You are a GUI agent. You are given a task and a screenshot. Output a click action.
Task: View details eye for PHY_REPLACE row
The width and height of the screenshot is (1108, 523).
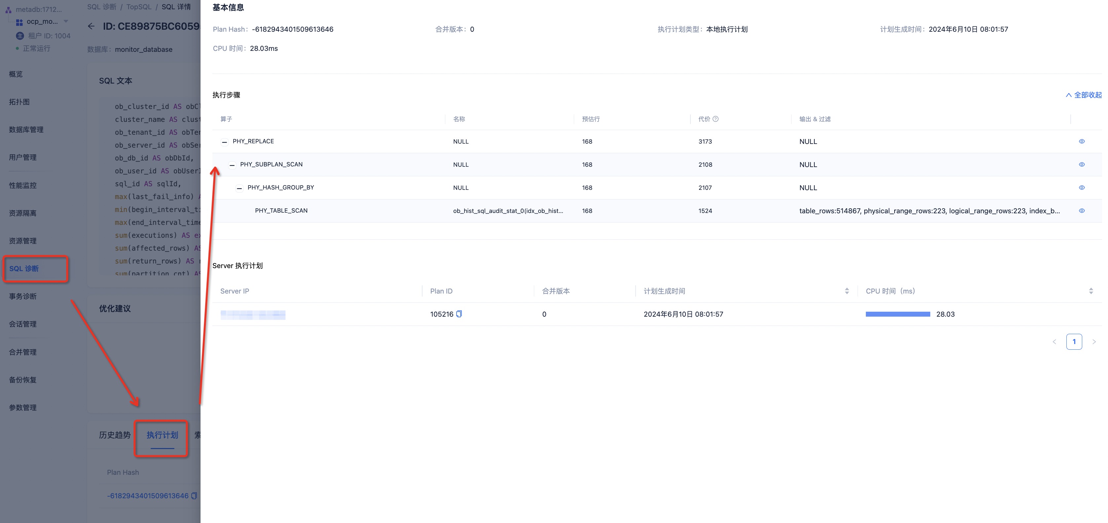1081,141
